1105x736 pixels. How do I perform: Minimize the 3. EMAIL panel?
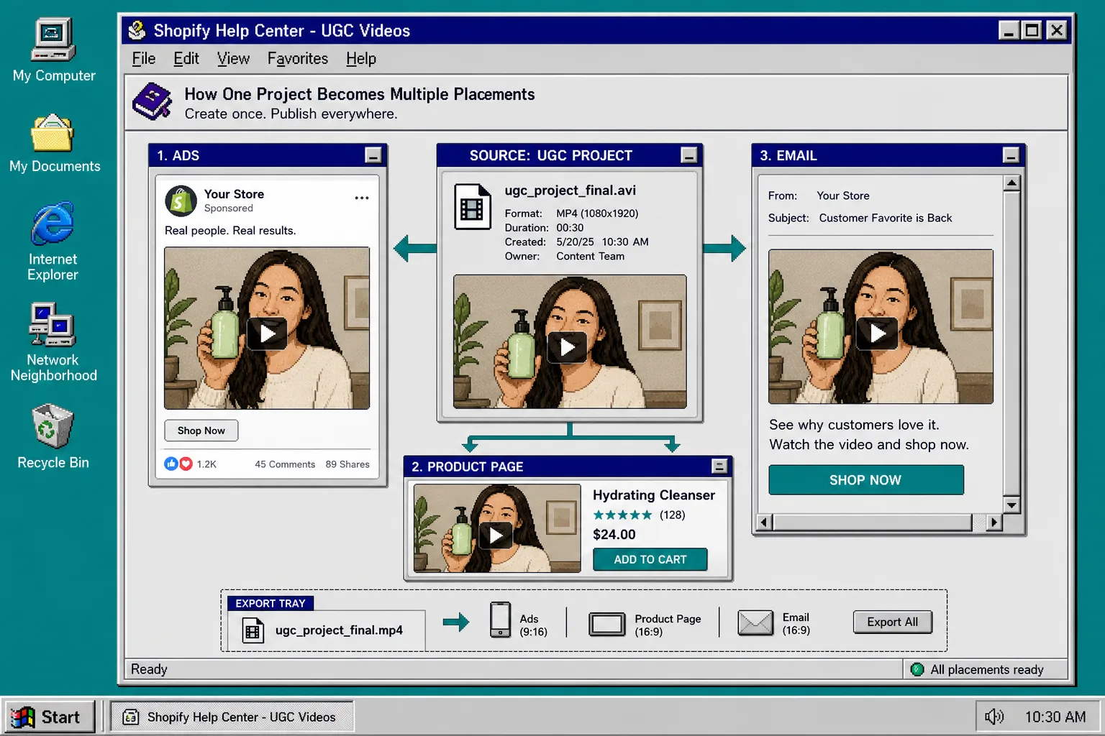(x=1011, y=155)
